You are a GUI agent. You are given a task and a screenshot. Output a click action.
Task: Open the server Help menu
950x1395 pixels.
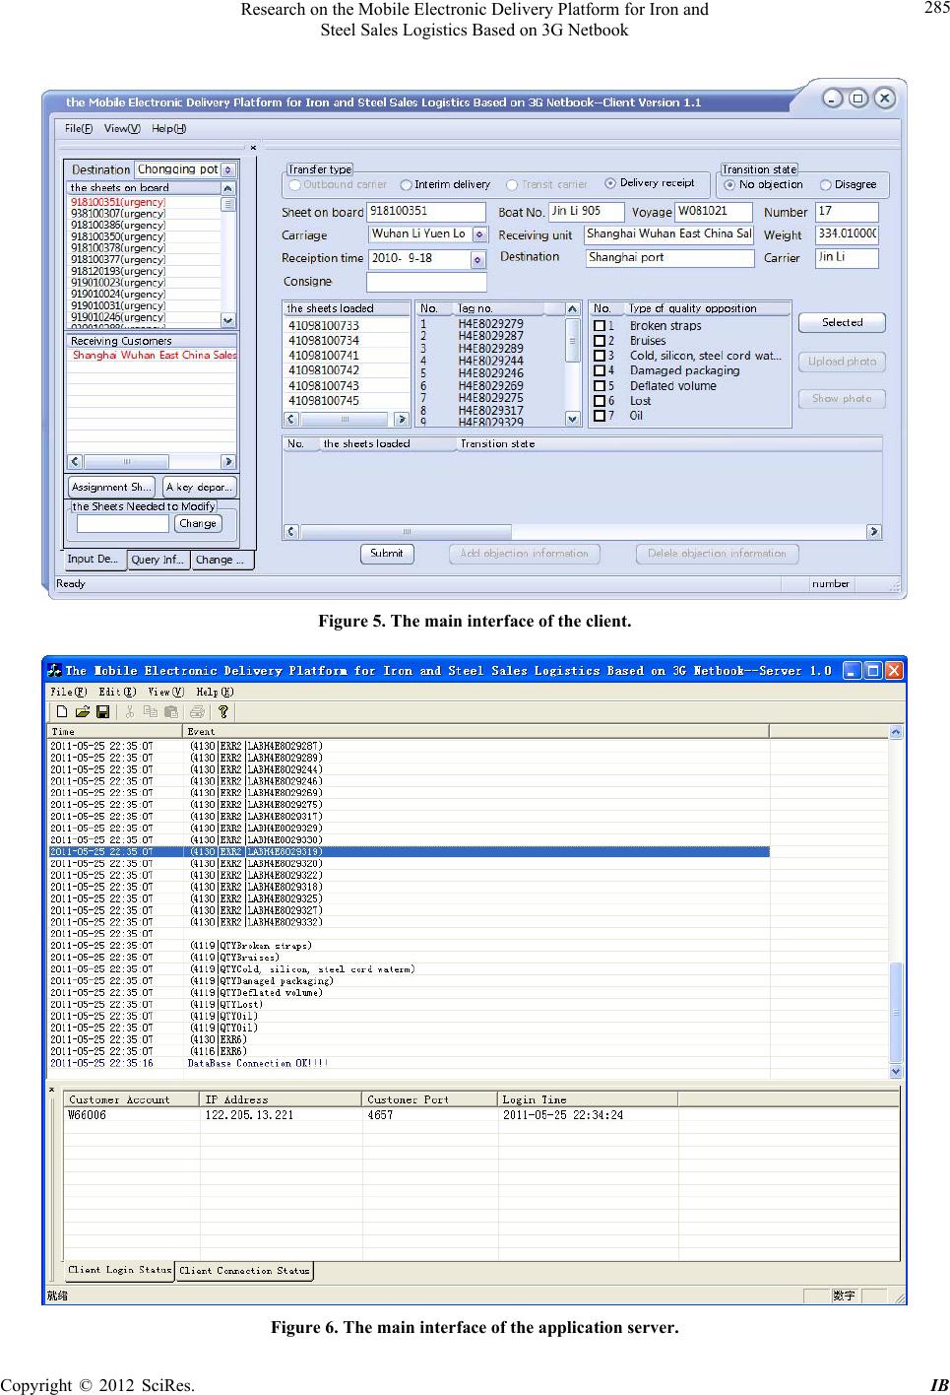[x=215, y=692]
